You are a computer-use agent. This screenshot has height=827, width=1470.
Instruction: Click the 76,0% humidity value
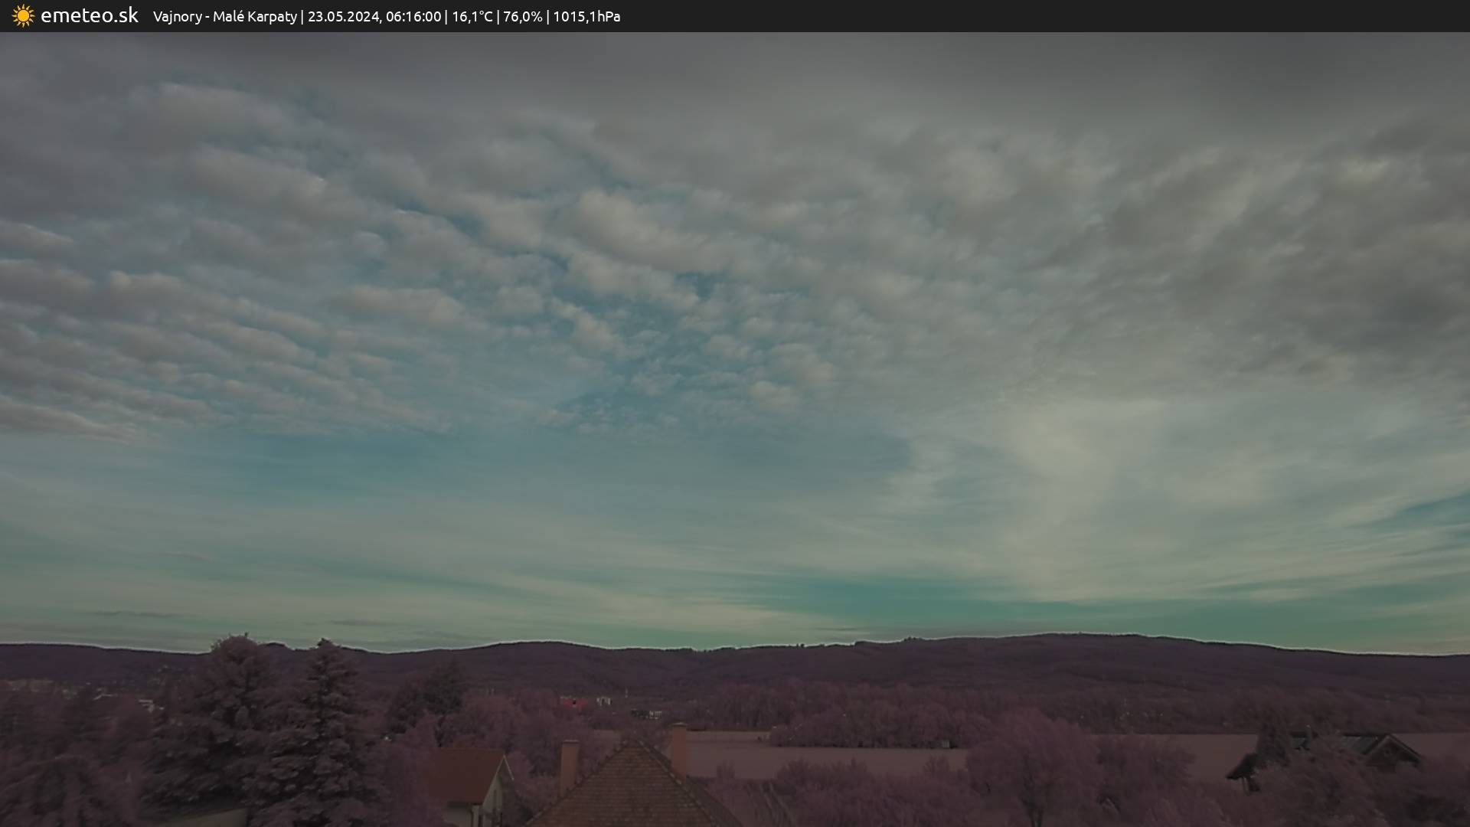point(522,17)
